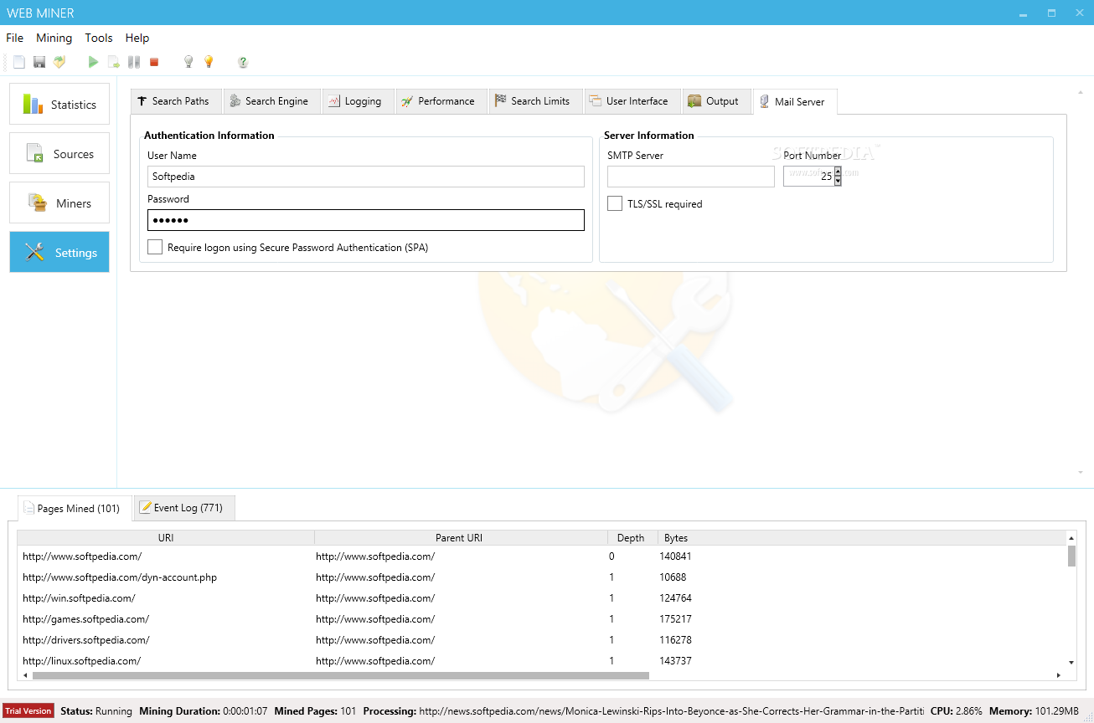Open the File menu
1094x723 pixels.
point(15,38)
